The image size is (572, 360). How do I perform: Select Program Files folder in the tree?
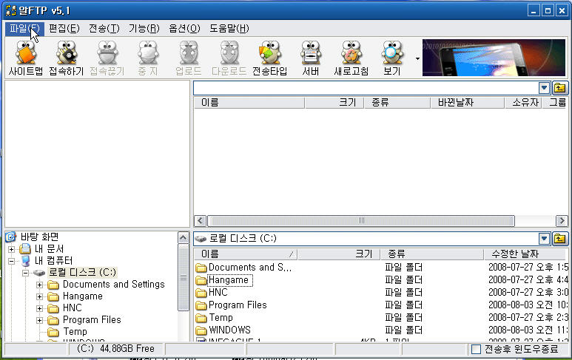(x=92, y=319)
